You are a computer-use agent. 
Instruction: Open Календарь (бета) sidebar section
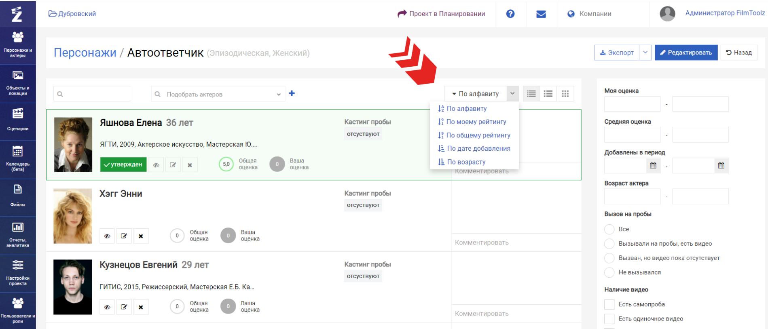click(x=18, y=160)
